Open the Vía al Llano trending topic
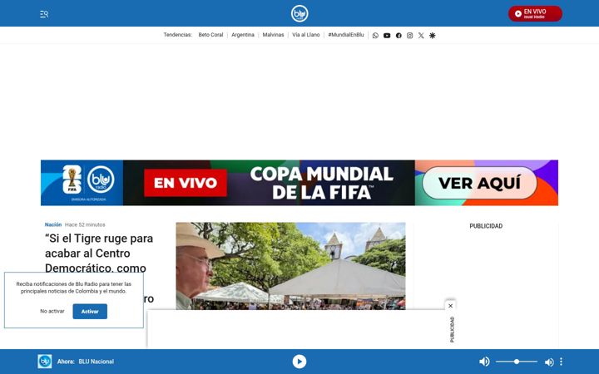This screenshot has height=374, width=599. pos(305,35)
